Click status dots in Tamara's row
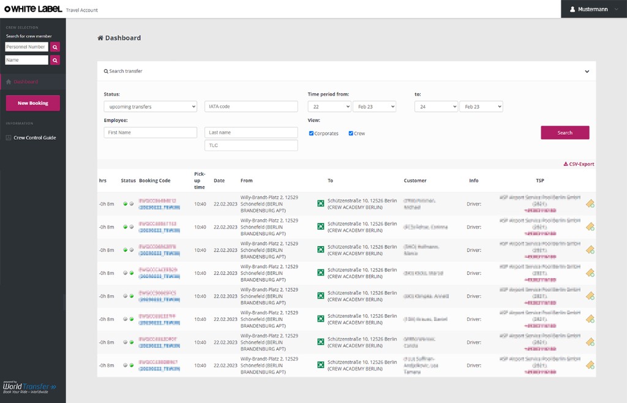The width and height of the screenshot is (627, 403). pos(129,366)
